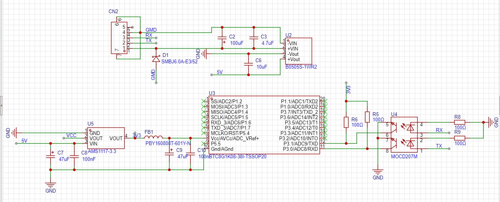Click the vertical 3V3 label above R6
500x202 pixels.
tap(349, 90)
